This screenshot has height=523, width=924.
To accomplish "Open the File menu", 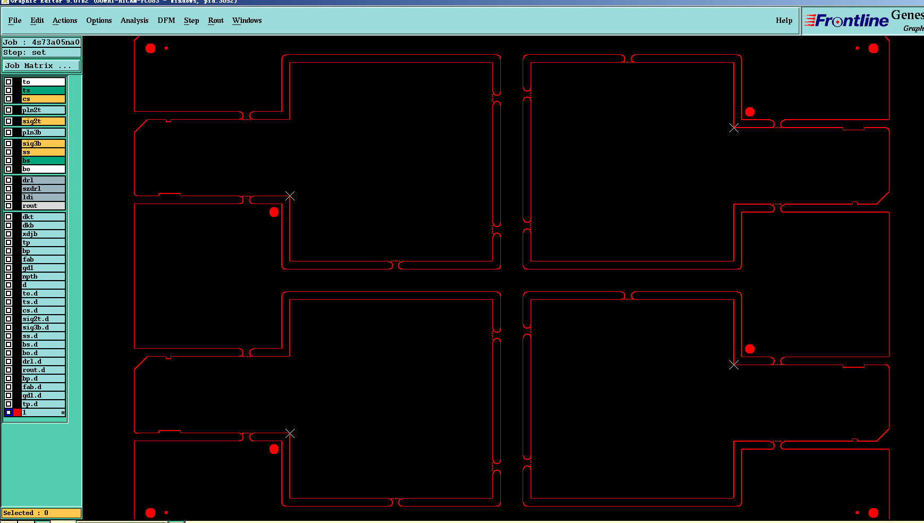I will pyautogui.click(x=15, y=20).
